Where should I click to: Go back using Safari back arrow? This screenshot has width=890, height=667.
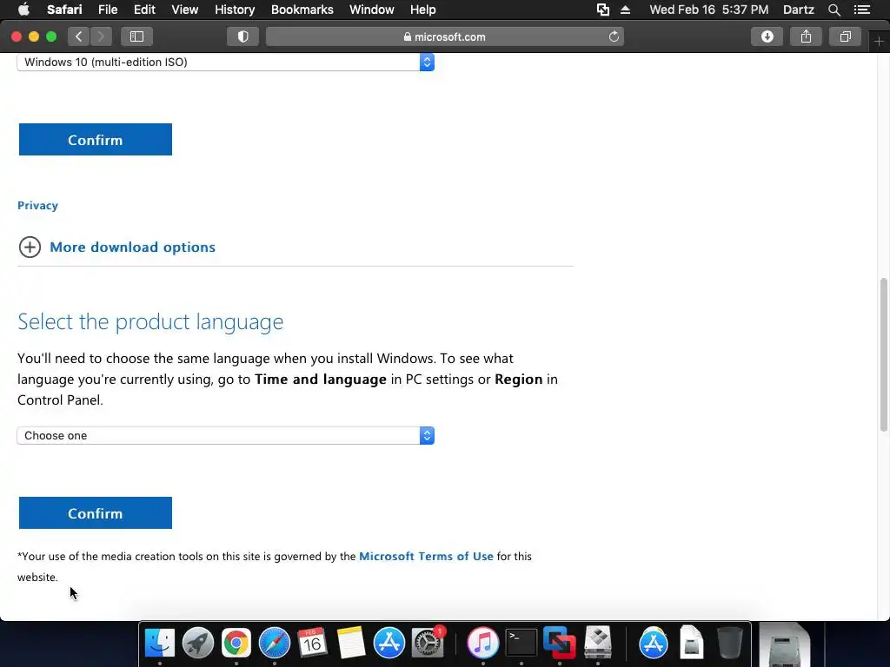[x=79, y=36]
